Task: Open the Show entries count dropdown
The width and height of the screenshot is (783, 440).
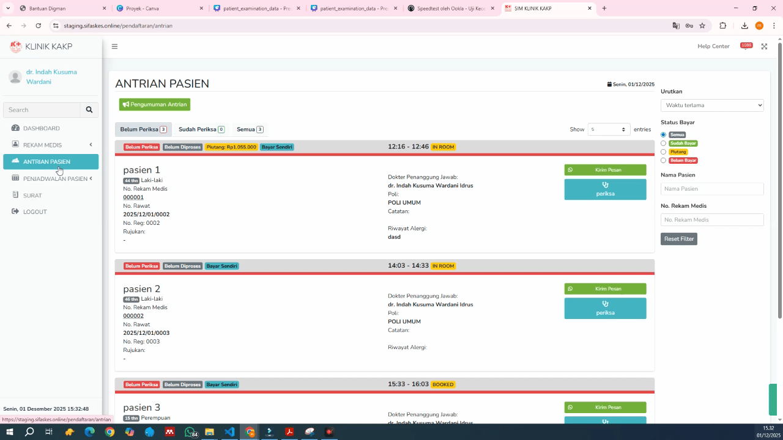Action: pyautogui.click(x=608, y=130)
